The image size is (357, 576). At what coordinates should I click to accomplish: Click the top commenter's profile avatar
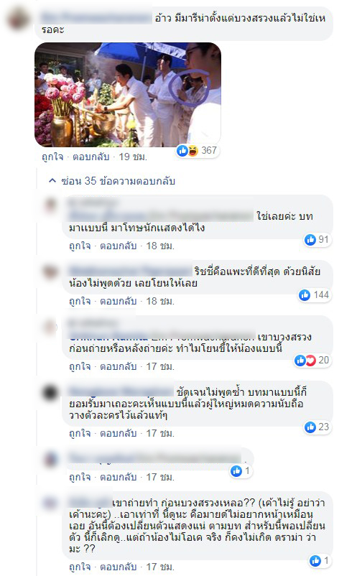coord(19,19)
